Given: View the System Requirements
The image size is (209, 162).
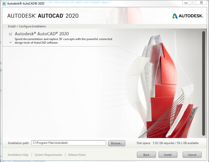Looking at the screenshot, I should click(48, 155).
